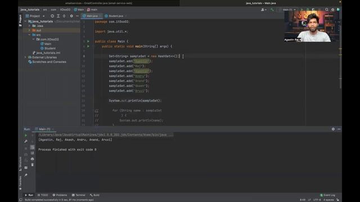This screenshot has height=202, width=360.
Task: Open Main (1) run configuration dropdown
Action: (287, 10)
